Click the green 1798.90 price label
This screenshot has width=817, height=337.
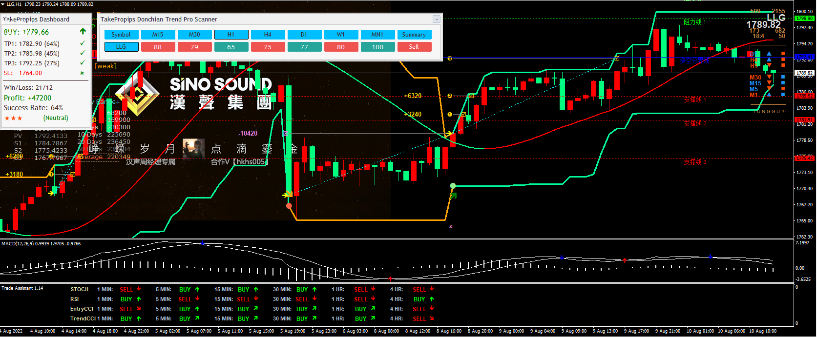tap(804, 18)
